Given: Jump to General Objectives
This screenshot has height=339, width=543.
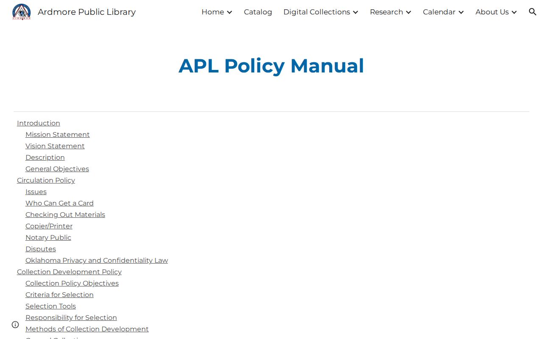Looking at the screenshot, I should point(57,169).
